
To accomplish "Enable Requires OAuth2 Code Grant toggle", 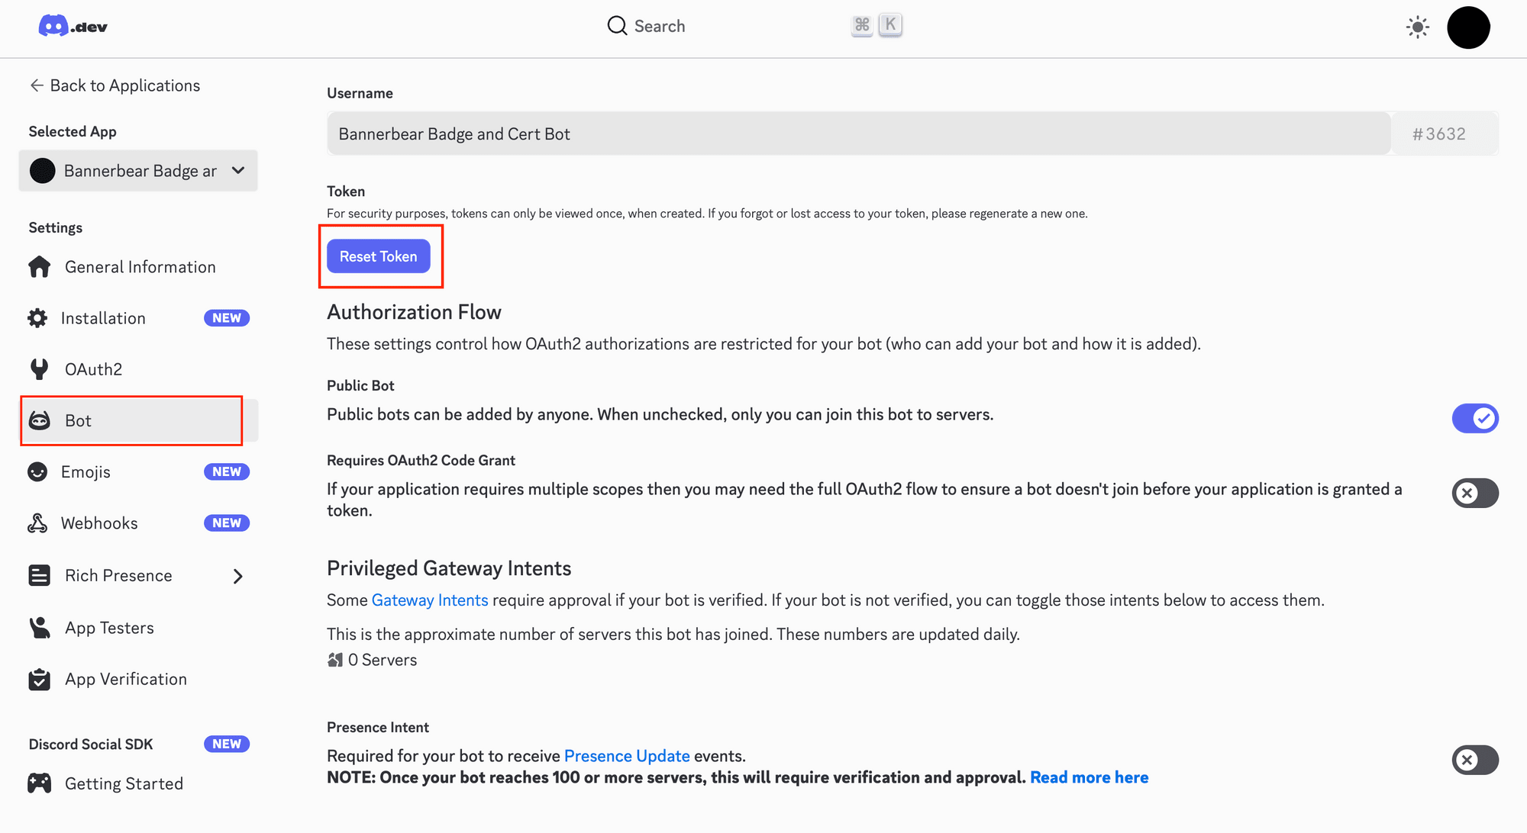I will pyautogui.click(x=1474, y=493).
